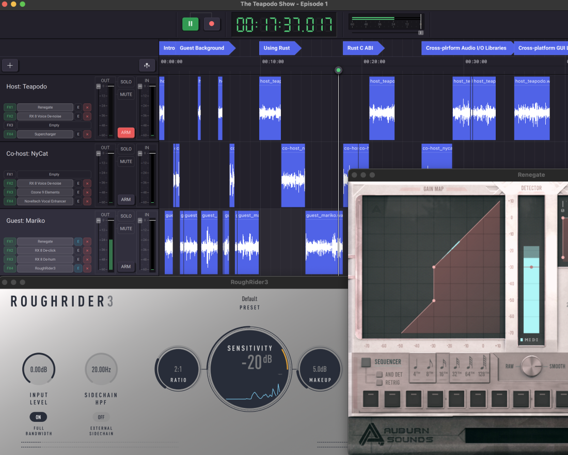This screenshot has width=568, height=455.
Task: Select the 128th note division in Renegate
Action: 483,368
